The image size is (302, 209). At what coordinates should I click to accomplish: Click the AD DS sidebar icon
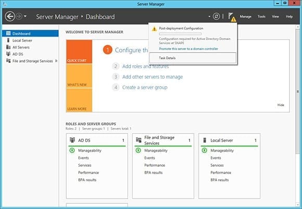[8, 54]
